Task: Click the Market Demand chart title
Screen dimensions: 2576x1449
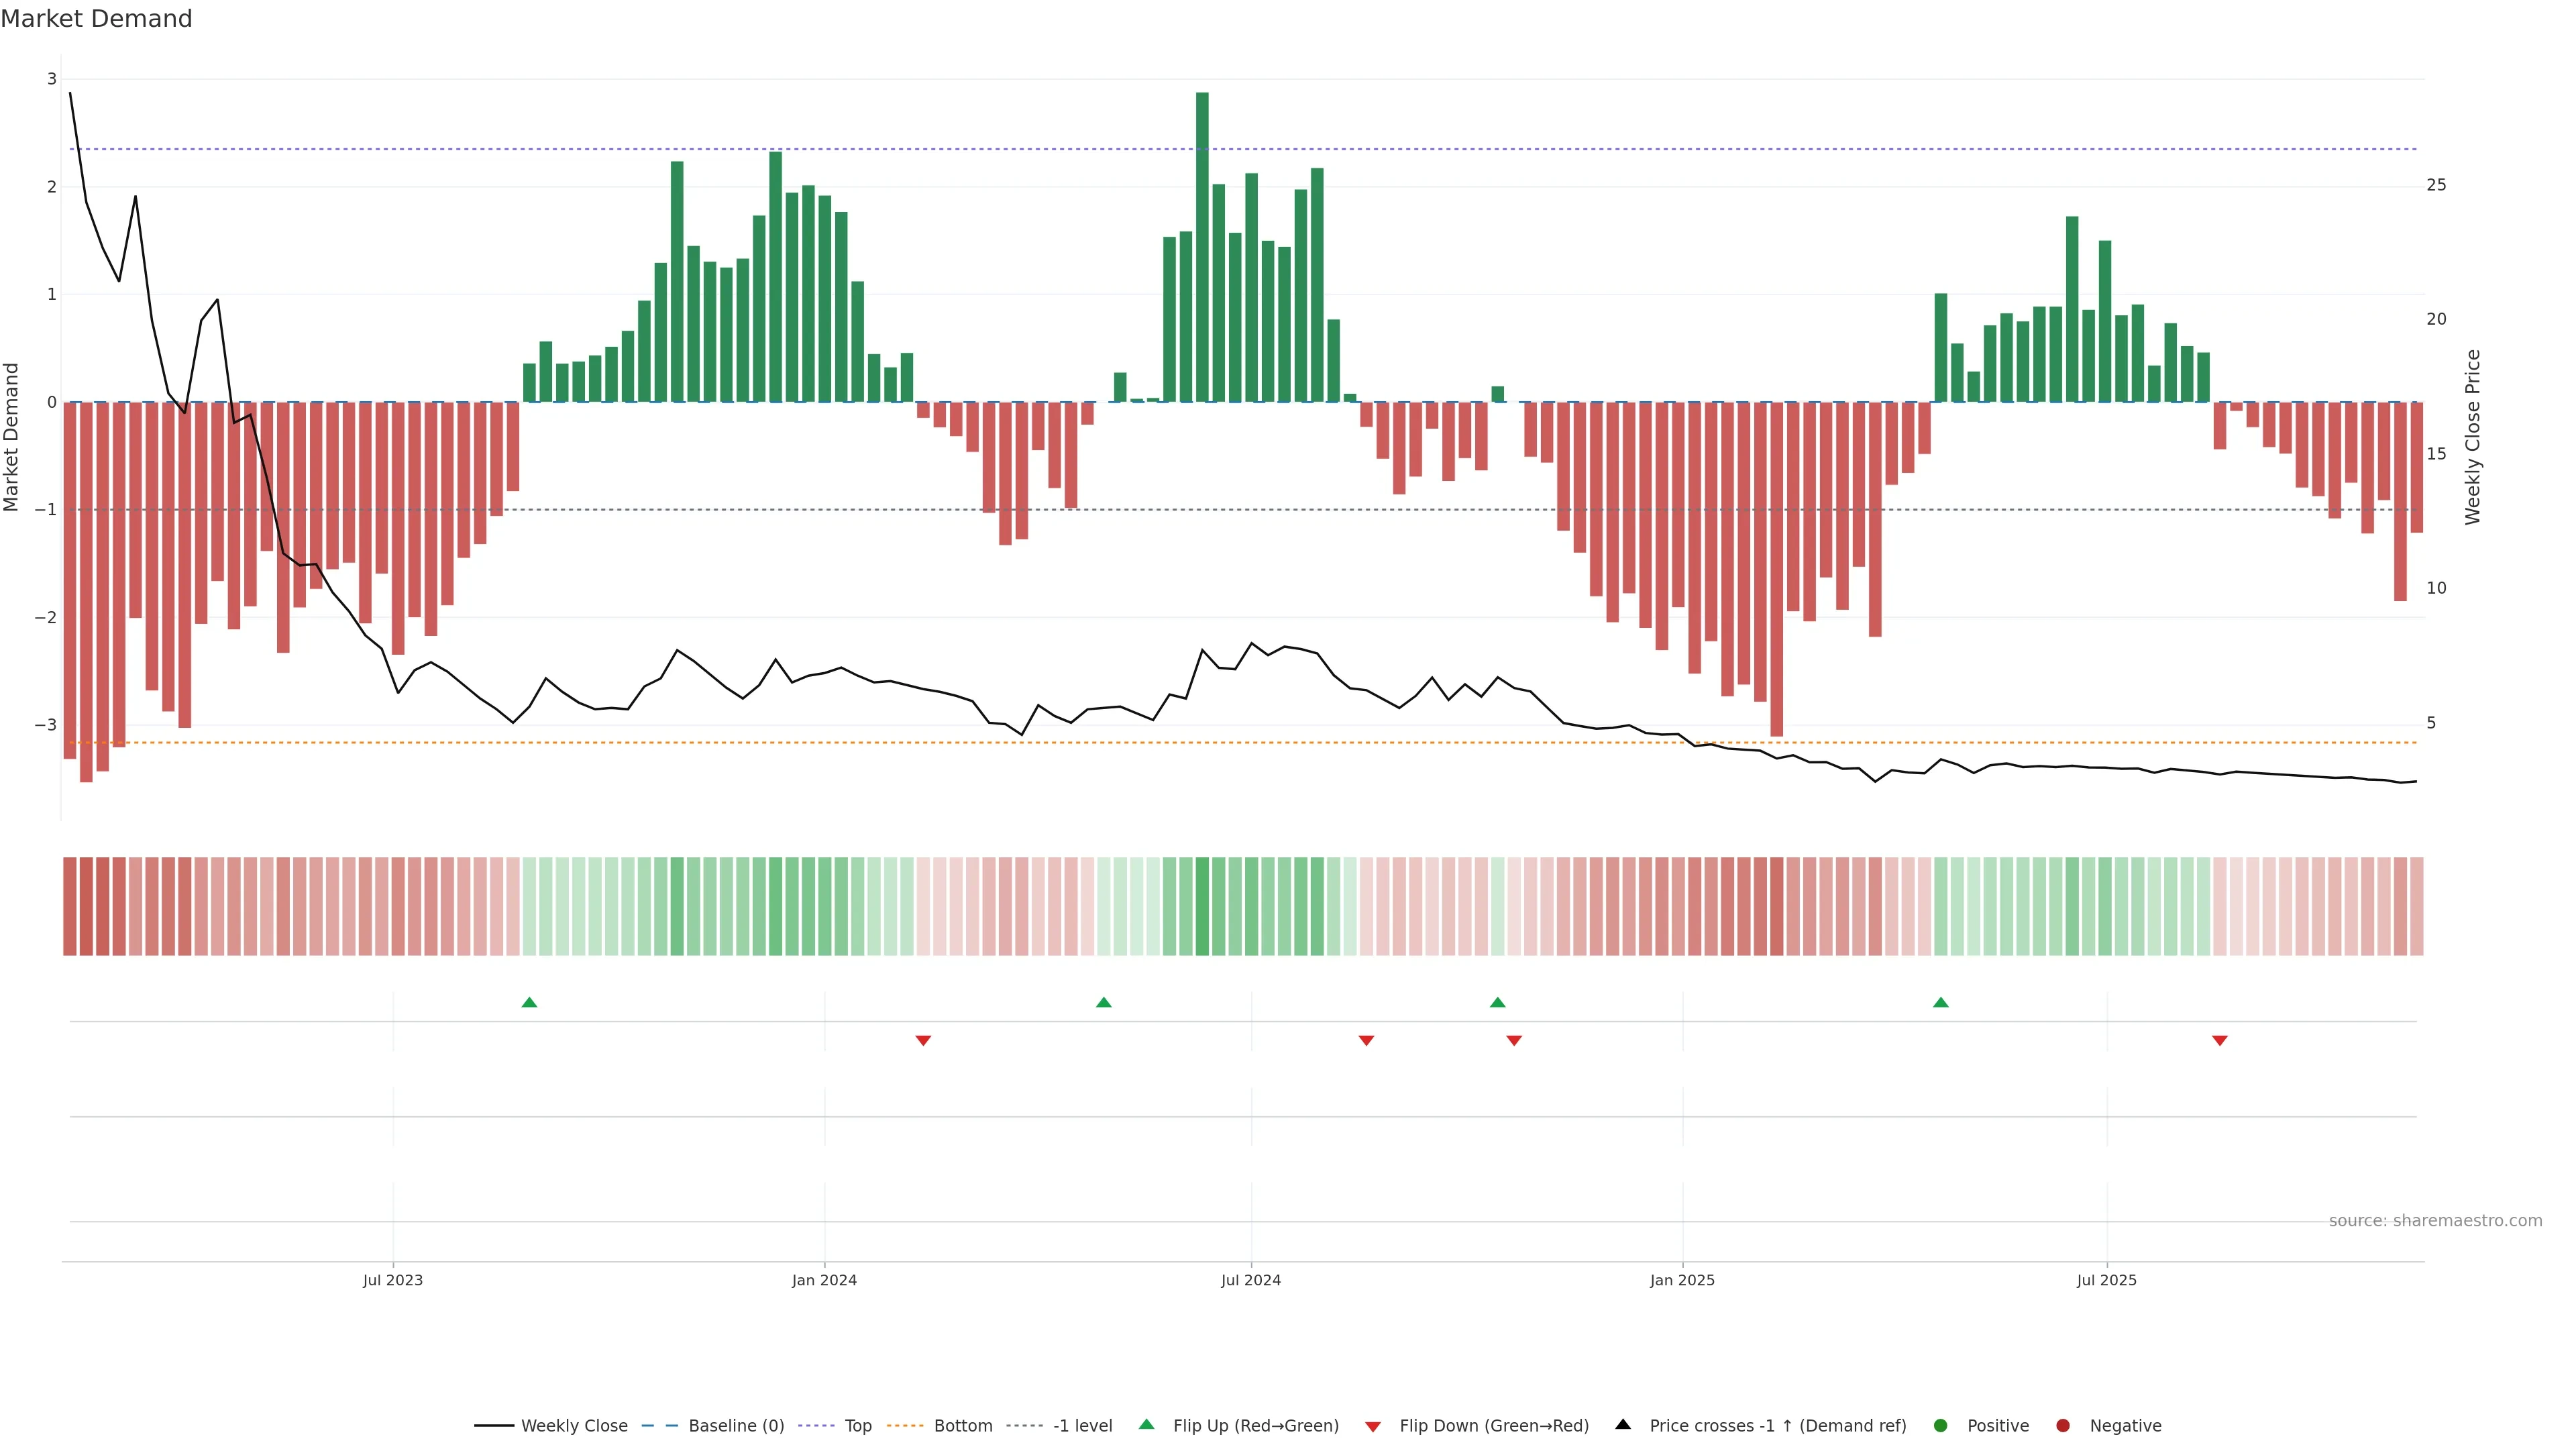Action: pos(96,19)
